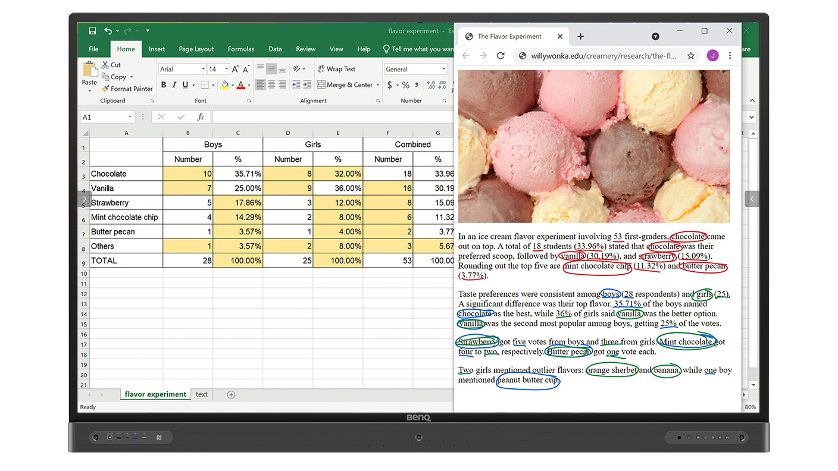This screenshot has height=471, width=838.
Task: Click the Format Painter icon
Action: (104, 88)
